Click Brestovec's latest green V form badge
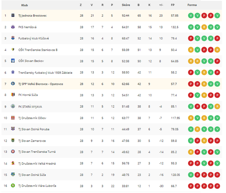The image size is (226, 193). coord(217,16)
